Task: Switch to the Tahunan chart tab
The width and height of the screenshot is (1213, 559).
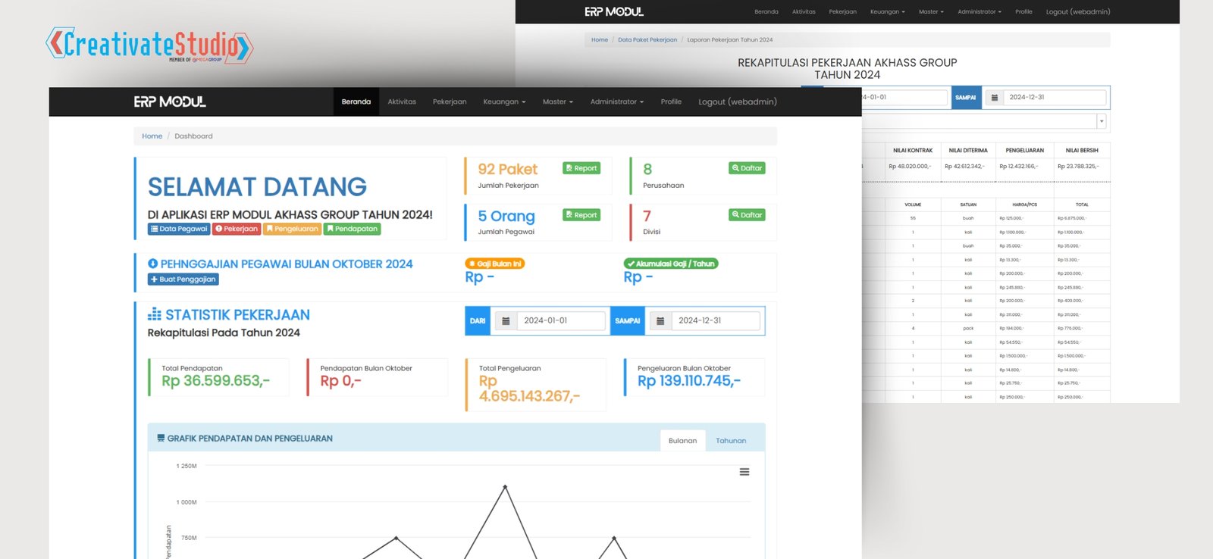Action: (x=731, y=441)
